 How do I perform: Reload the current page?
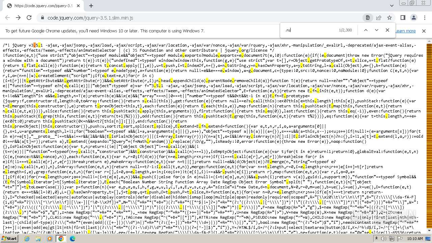coord(29,18)
